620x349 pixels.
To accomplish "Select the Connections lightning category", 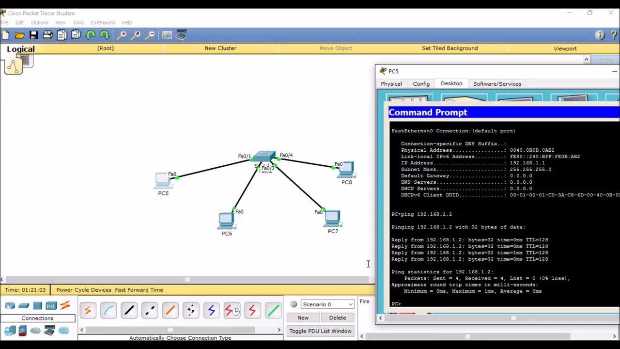I will tap(65, 306).
